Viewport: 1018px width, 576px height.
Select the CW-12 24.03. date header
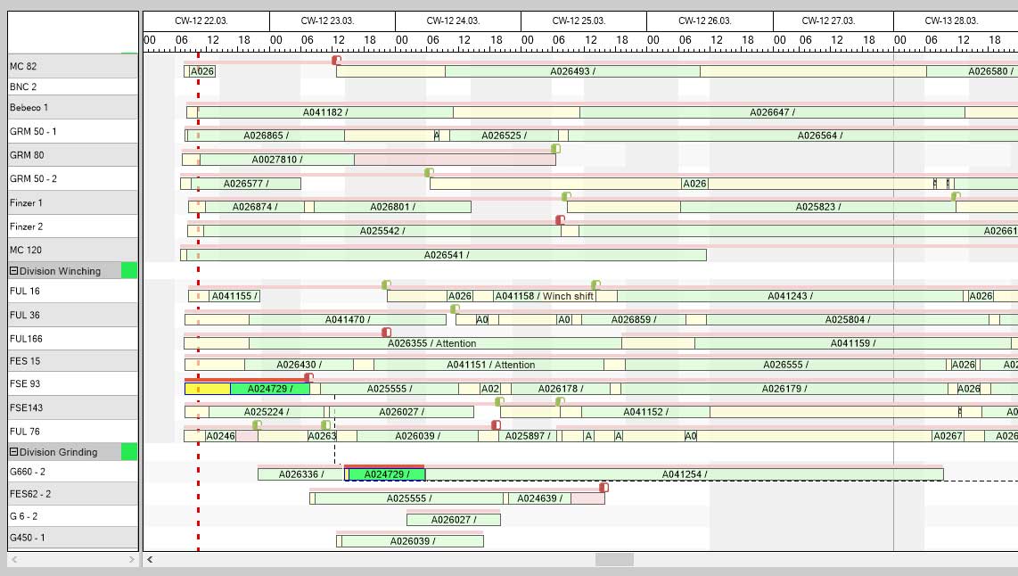coord(457,21)
